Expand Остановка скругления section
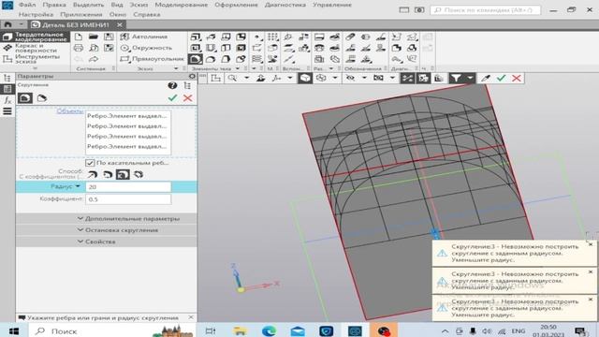The image size is (599, 337). [x=106, y=230]
